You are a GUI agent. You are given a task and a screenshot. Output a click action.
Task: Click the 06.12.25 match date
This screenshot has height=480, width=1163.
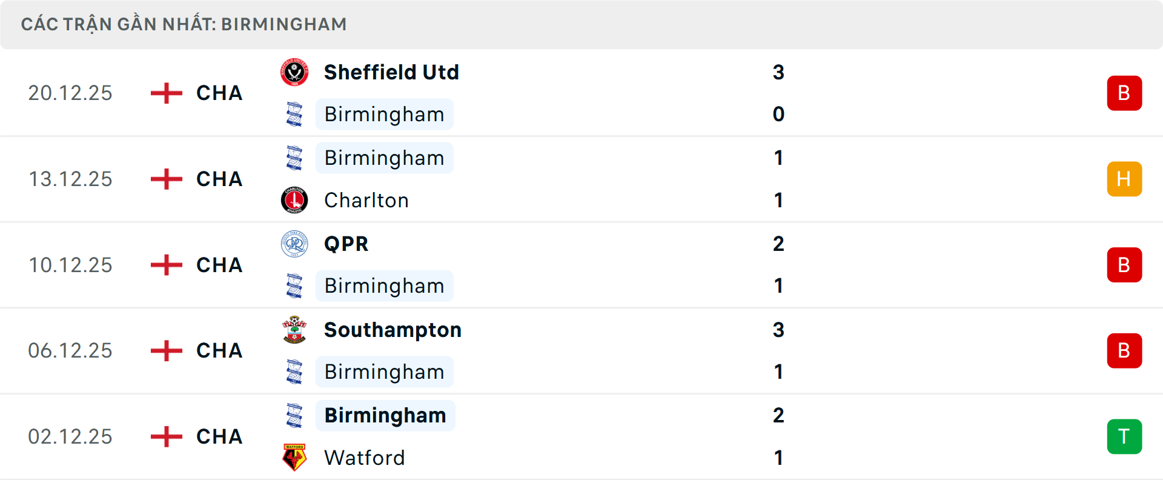(x=70, y=351)
